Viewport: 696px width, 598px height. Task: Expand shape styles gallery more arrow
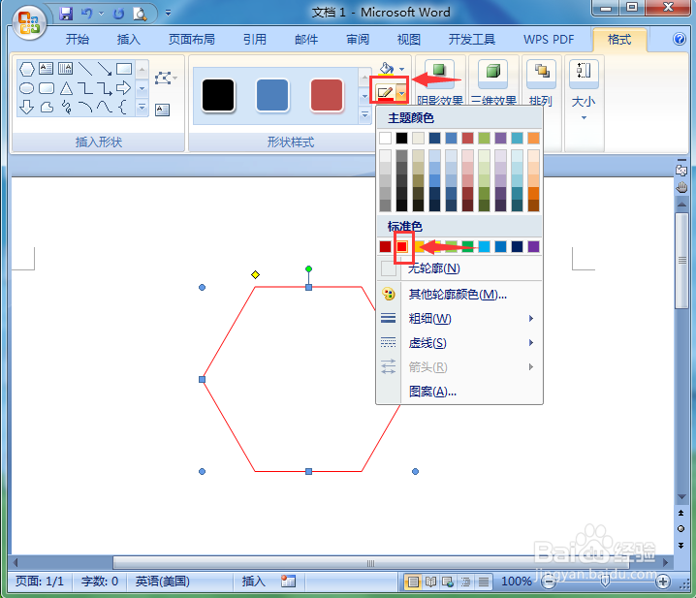coord(364,115)
